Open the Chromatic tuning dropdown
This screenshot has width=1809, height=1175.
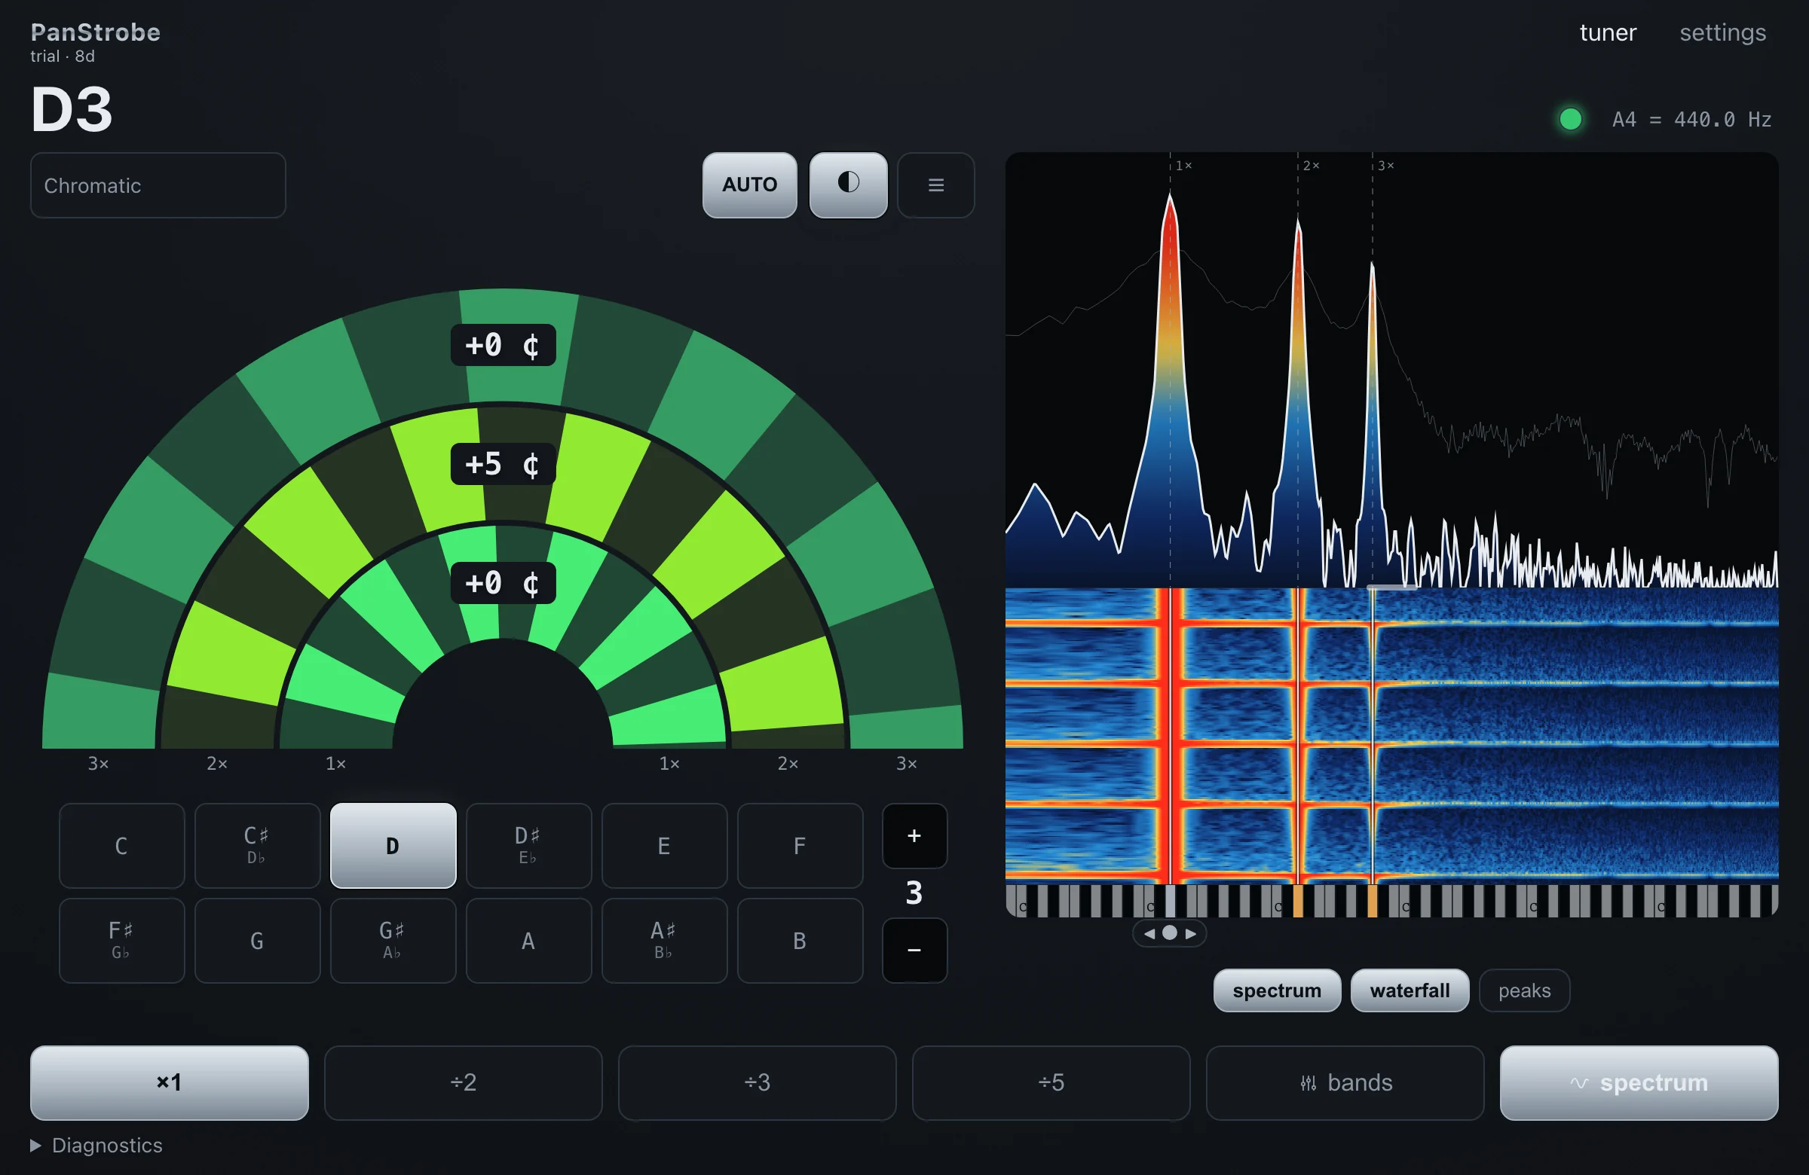pyautogui.click(x=158, y=185)
